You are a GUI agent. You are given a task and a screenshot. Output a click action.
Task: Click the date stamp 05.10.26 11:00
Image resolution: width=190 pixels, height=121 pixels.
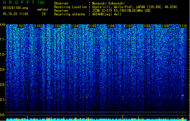[15, 14]
